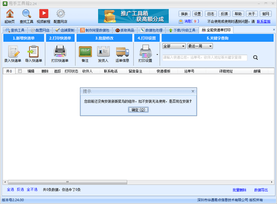The height and width of the screenshot is (204, 277).
Task: Expand the 全部 dropdown
Action: [x=174, y=46]
